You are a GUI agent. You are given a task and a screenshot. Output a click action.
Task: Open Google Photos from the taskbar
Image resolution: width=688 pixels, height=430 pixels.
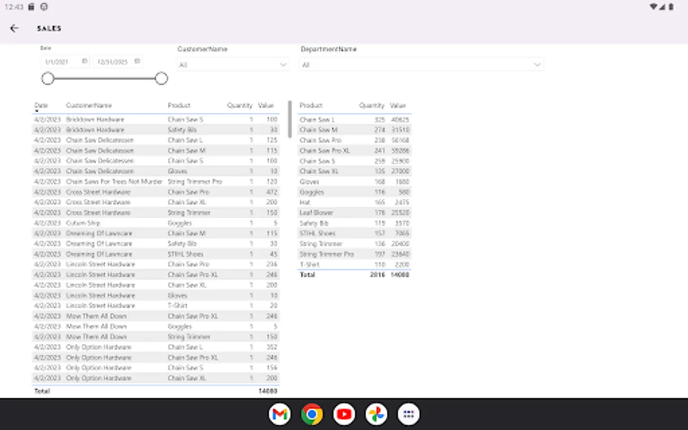[376, 414]
